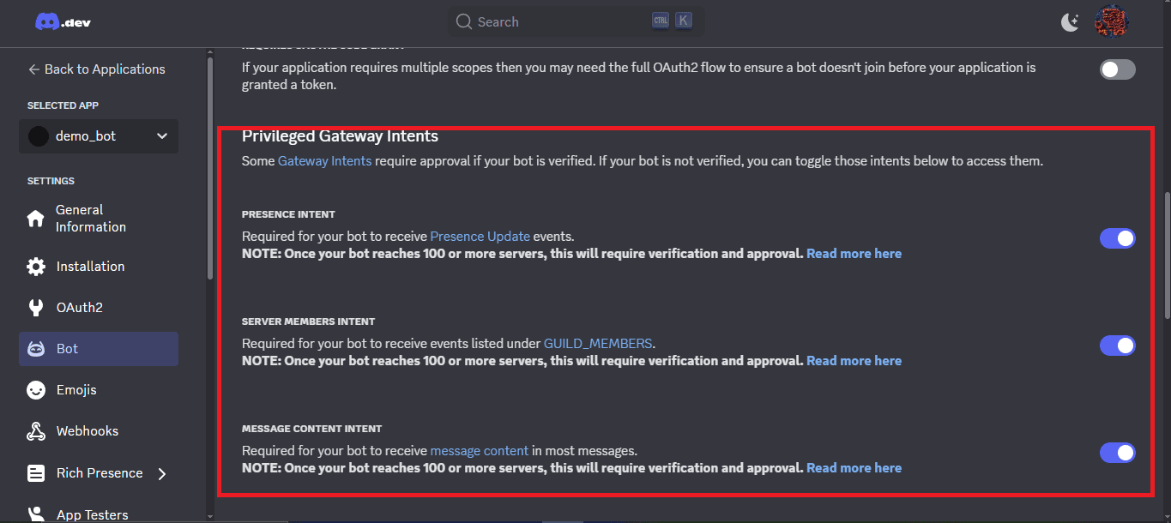Screen dimensions: 1171x523
Task: Open the Installation settings page
Action: (99, 267)
